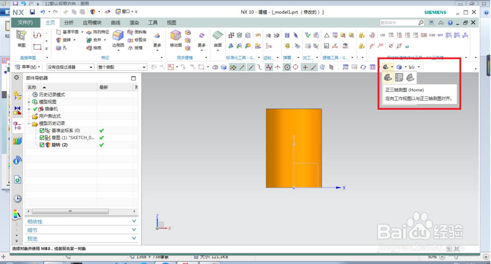Click the navigator horizontal scrollbar thumb
Image resolution: width=491 pixels, height=264 pixels.
click(70, 211)
